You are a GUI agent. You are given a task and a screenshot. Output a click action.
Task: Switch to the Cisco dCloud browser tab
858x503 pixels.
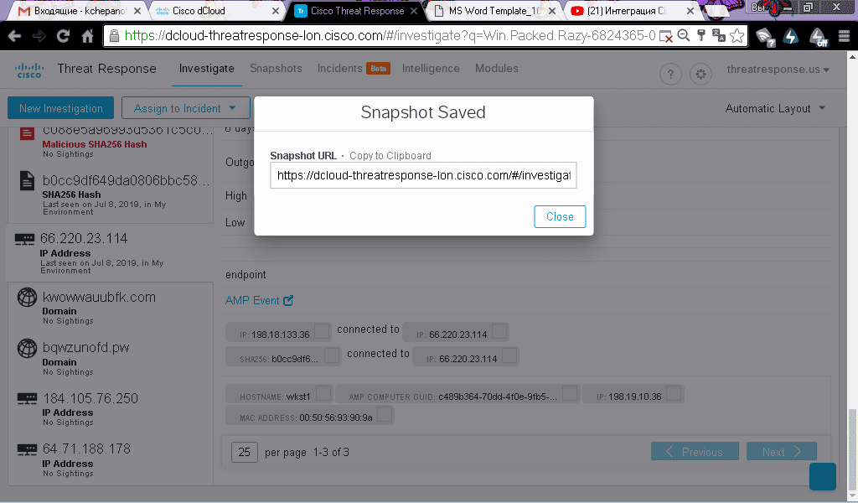(216, 11)
